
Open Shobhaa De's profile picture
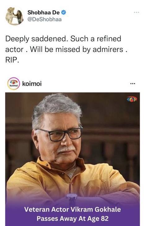pos(14,16)
